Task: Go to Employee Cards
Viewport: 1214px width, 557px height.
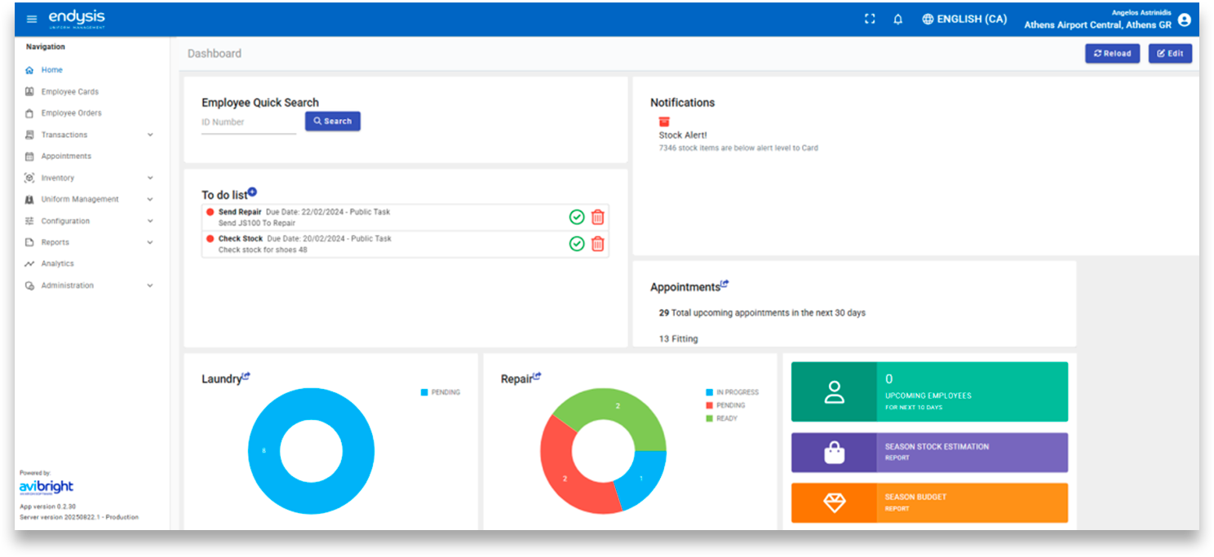Action: coord(69,92)
